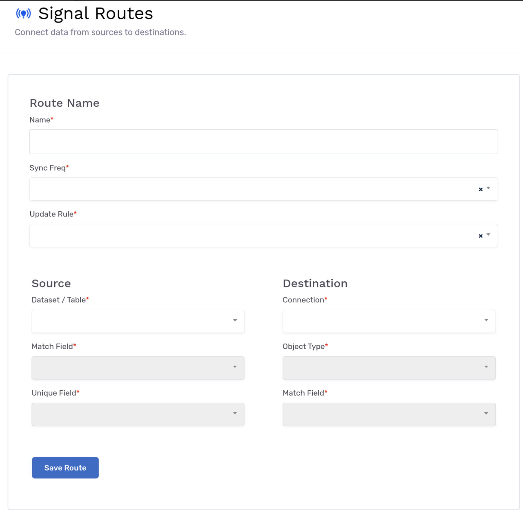Image resolution: width=523 pixels, height=515 pixels.
Task: Expand the Destination Match Field dropdown
Action: coord(389,414)
